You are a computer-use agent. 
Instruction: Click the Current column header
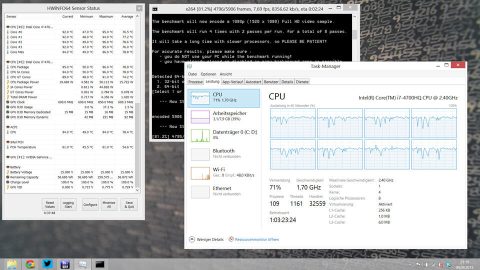pyautogui.click(x=67, y=16)
